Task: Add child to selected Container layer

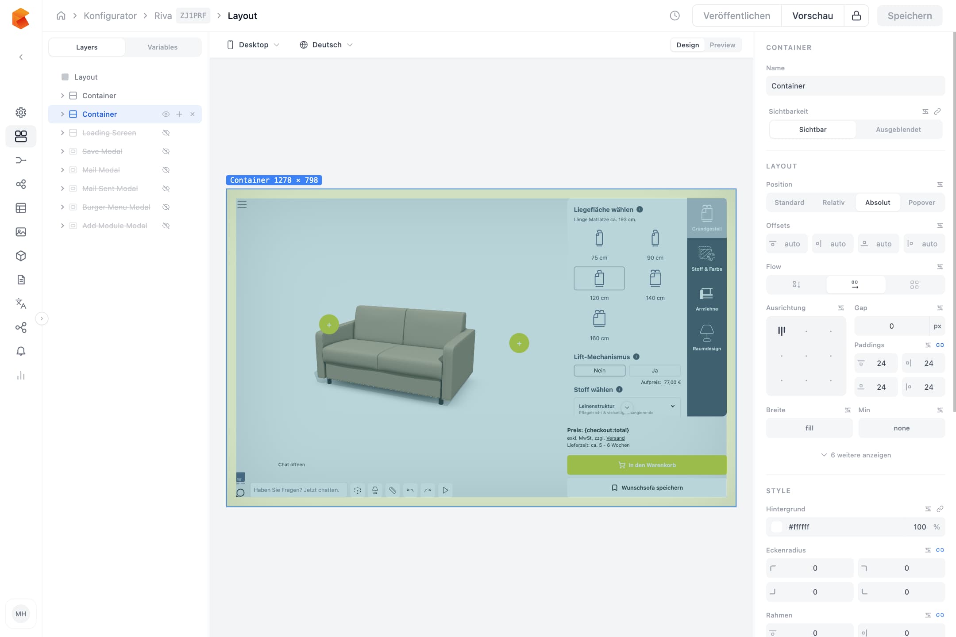Action: pos(179,114)
